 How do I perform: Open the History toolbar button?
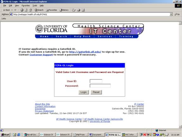pos(64,10)
